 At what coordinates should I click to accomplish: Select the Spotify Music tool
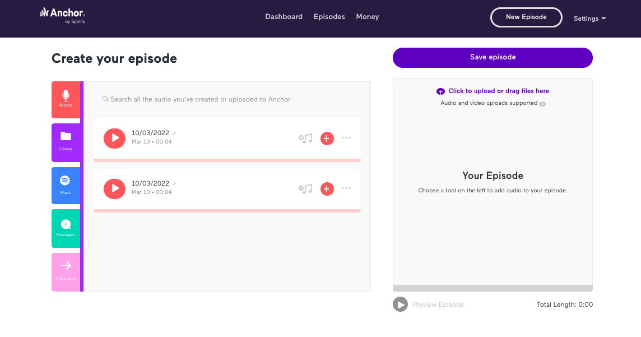66,184
